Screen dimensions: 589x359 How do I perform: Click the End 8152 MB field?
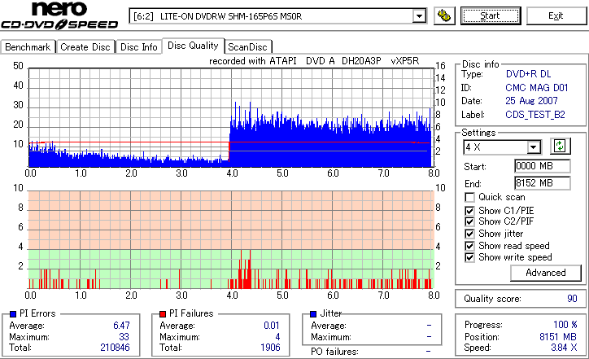542,183
